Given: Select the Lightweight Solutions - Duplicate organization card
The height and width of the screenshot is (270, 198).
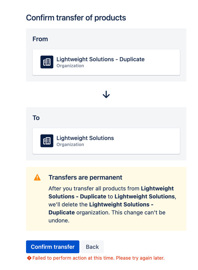Looking at the screenshot, I should click(x=106, y=62).
